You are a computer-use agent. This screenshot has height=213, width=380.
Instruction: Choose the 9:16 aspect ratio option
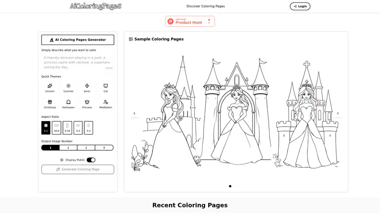tap(67, 127)
